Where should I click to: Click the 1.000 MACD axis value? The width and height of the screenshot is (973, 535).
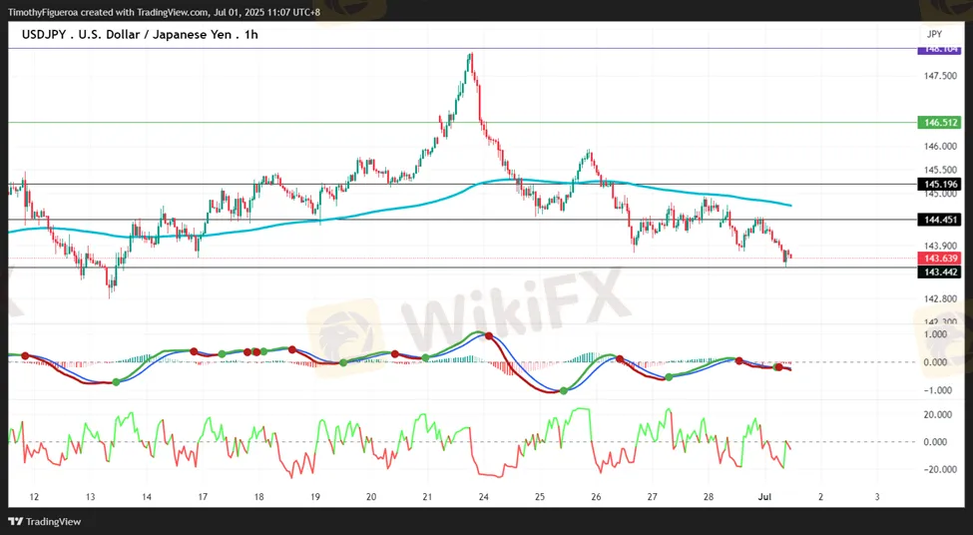point(936,334)
